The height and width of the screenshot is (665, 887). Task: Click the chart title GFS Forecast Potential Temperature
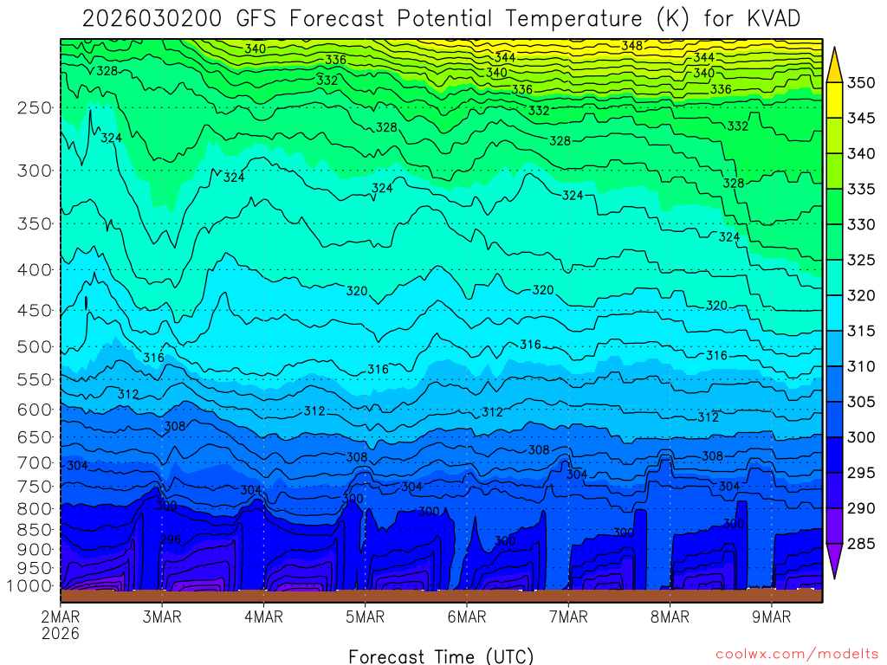[x=439, y=19]
